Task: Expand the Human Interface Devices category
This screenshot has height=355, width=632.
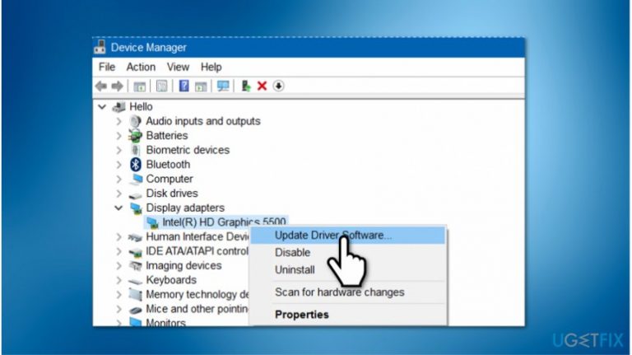Action: 118,236
